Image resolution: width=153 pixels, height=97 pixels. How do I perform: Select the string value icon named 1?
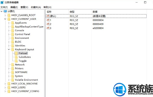48,20
